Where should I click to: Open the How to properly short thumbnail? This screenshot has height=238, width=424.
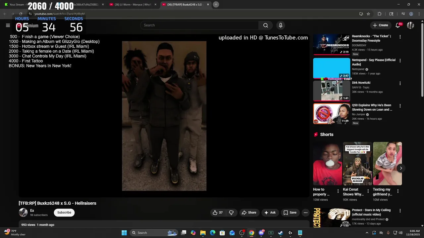(x=328, y=164)
